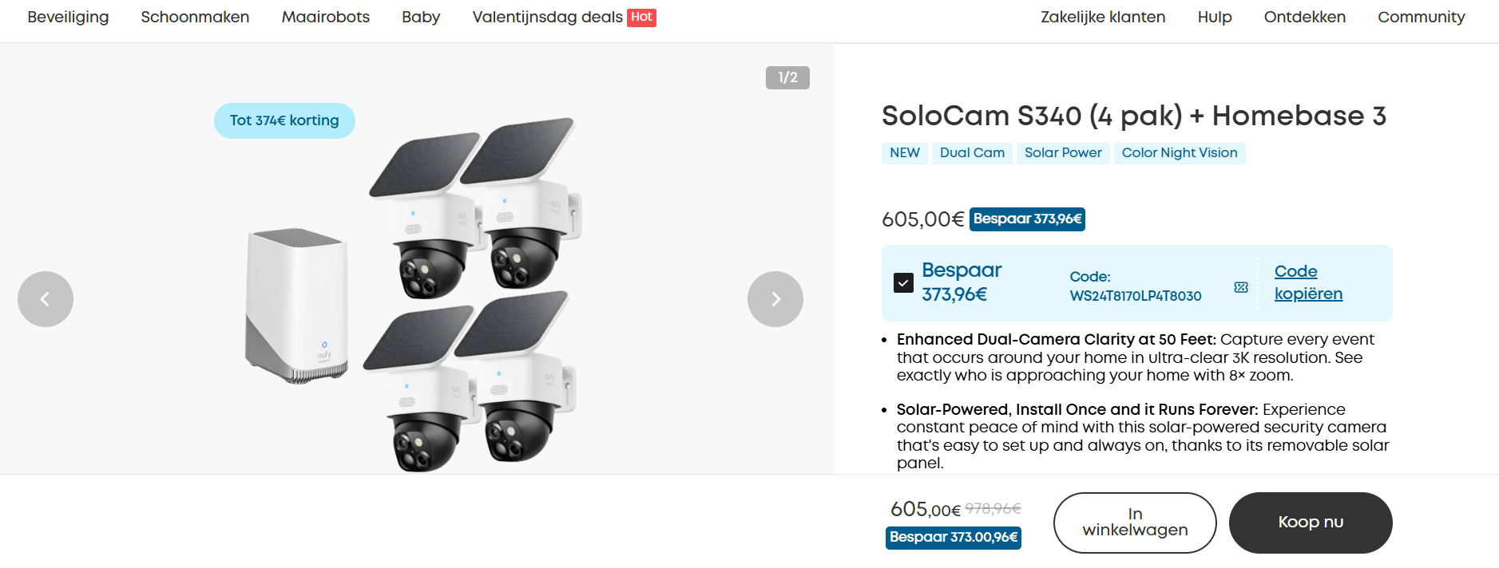
Task: Select the Dual Cam feature tag
Action: (x=971, y=152)
